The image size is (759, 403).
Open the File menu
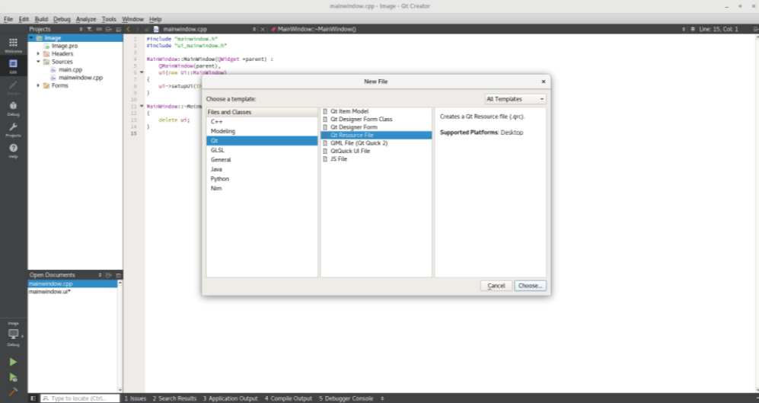(8, 19)
